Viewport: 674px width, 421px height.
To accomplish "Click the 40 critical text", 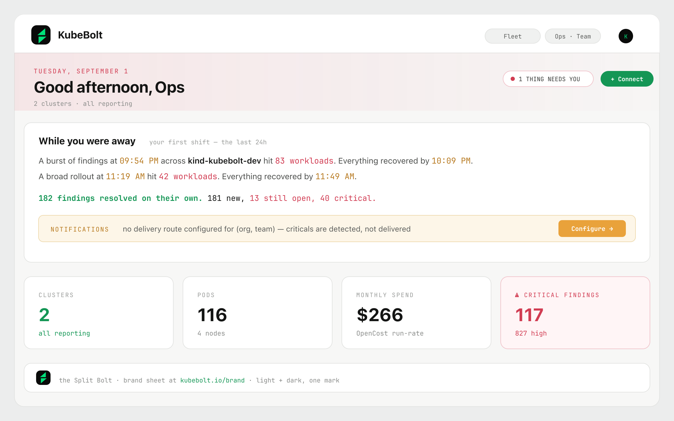I will tap(348, 198).
